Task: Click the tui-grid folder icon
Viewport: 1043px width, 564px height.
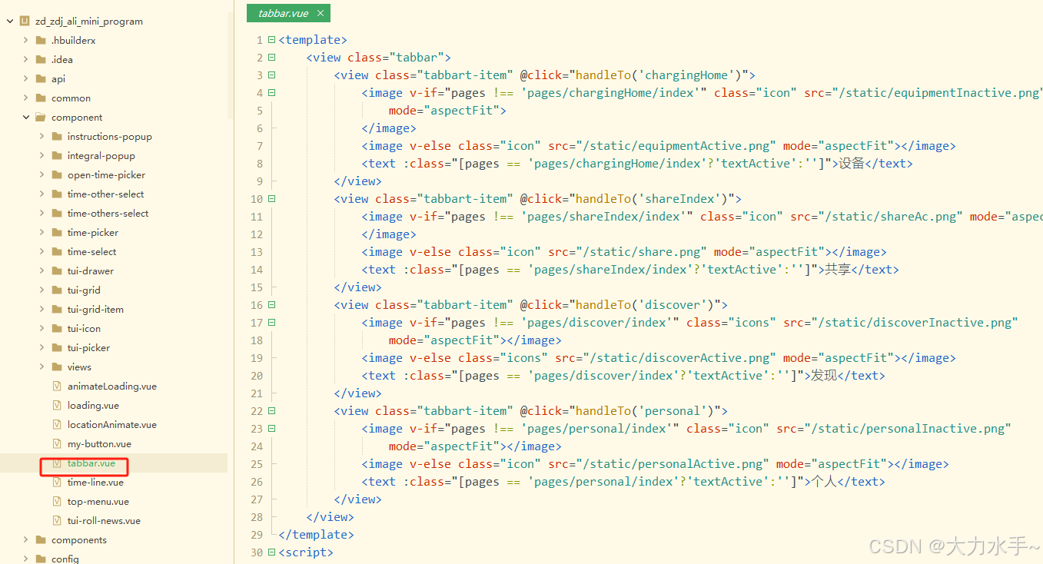Action: coord(57,290)
